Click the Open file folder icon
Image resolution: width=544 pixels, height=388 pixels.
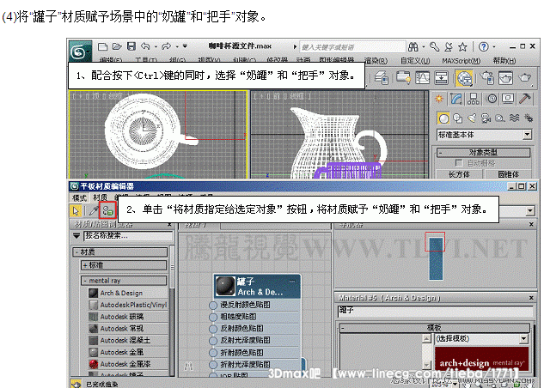[117, 46]
